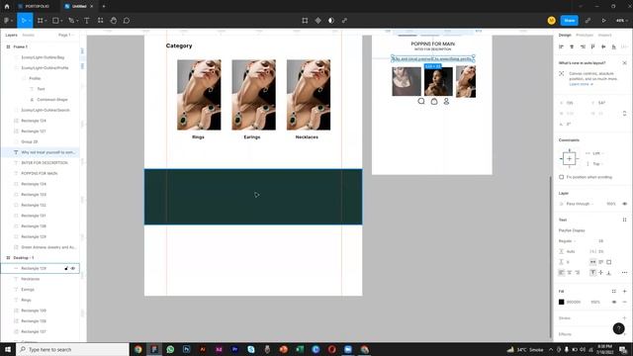
Task: Click the black fill color swatch
Action: click(561, 302)
